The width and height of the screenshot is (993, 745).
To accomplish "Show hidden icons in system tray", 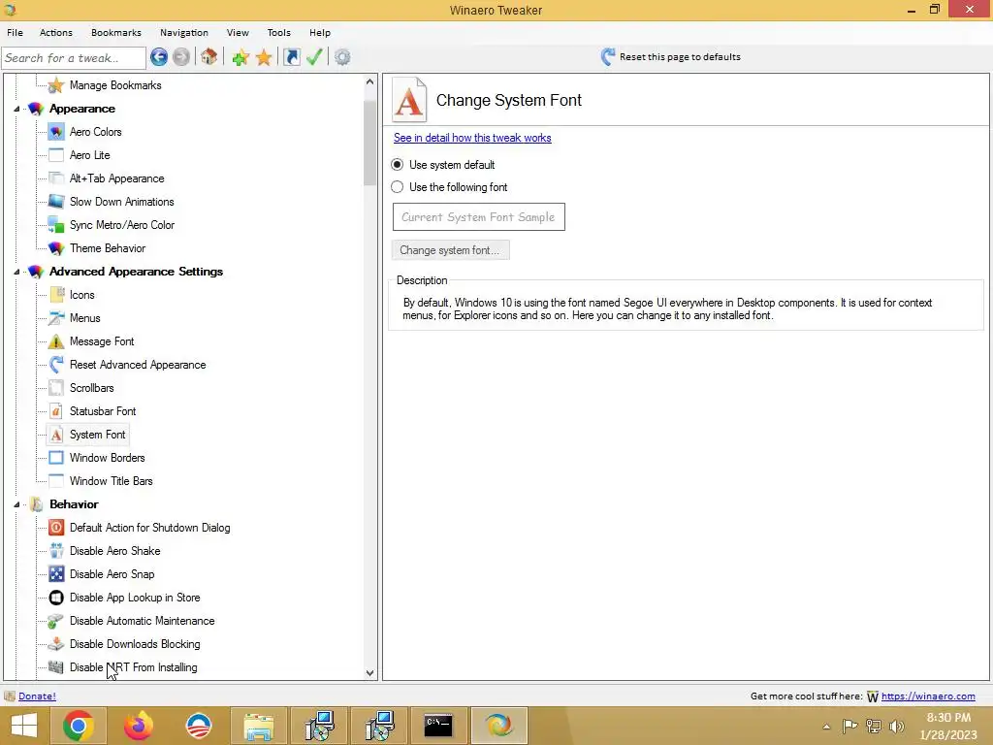I will pos(826,727).
